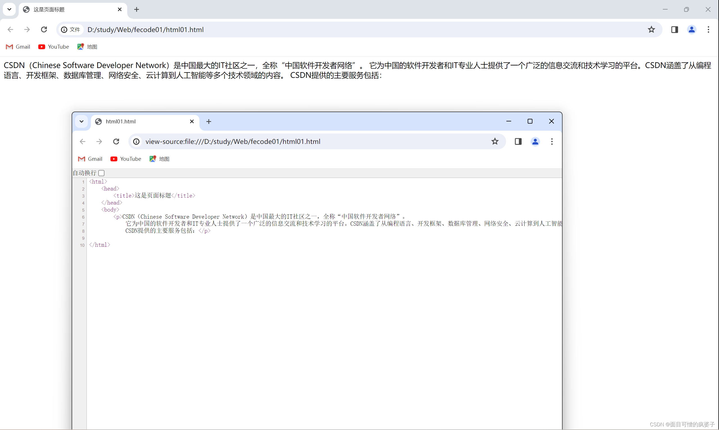Restore down the main browser window
Screen dimensions: 719x430
(x=687, y=10)
